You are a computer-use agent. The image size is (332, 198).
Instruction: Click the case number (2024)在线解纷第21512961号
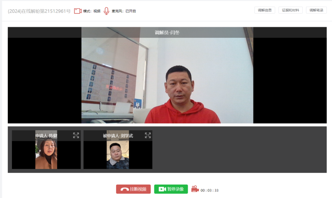[x=39, y=11]
